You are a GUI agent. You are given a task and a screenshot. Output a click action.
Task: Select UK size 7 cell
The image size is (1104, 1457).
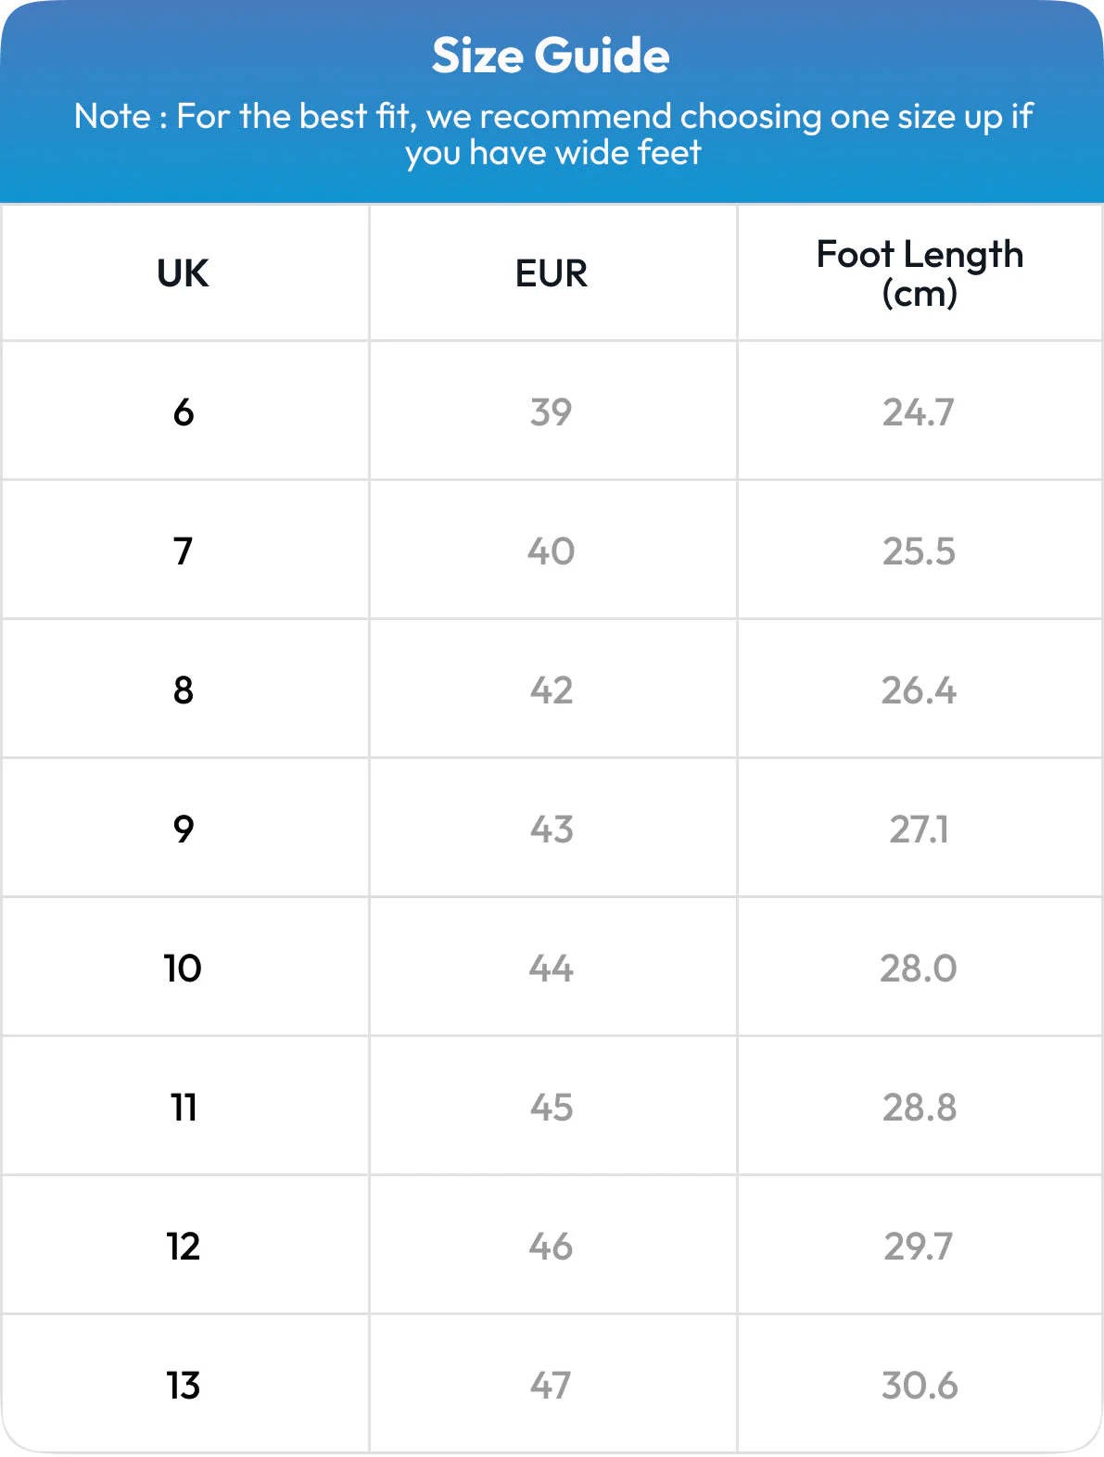point(184,551)
